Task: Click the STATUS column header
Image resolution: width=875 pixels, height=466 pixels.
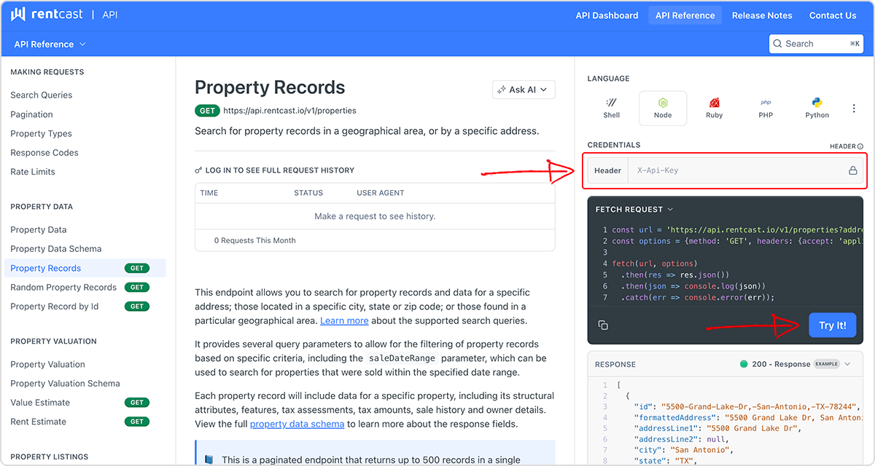Action: [308, 193]
